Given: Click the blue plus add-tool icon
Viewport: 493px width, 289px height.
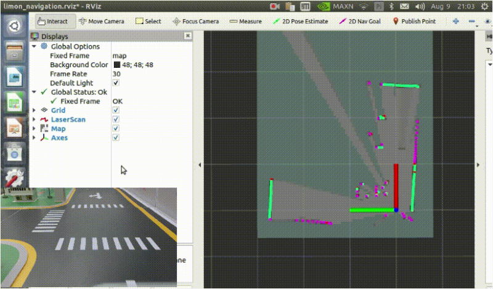Looking at the screenshot, I should click(x=456, y=21).
